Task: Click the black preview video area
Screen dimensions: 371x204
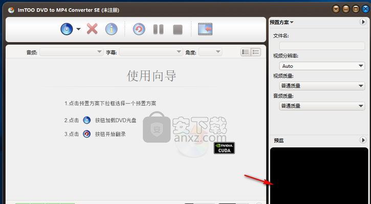Action: click(x=319, y=176)
